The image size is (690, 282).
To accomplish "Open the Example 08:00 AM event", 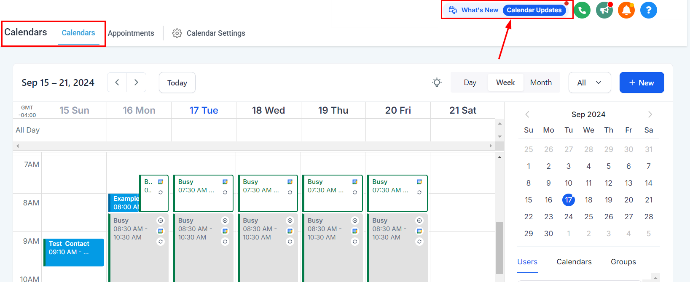I will pos(124,202).
